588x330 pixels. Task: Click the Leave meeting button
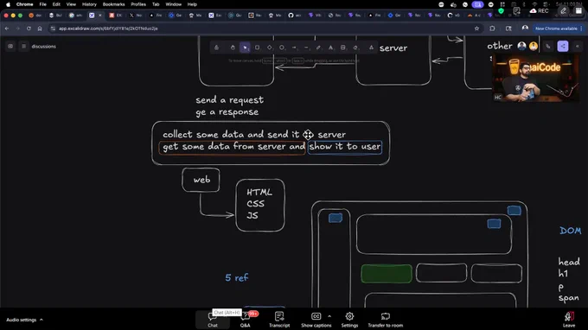569,320
